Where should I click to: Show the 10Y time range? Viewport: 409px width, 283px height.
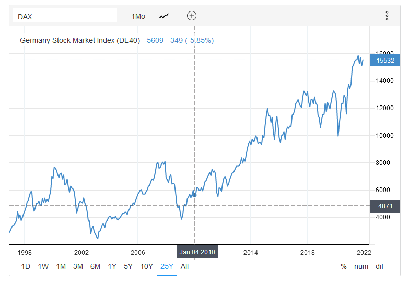click(x=146, y=266)
